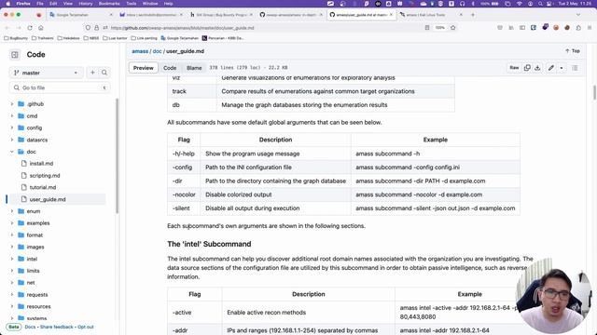
Task: Open the Tools menu
Action: click(x=131, y=4)
